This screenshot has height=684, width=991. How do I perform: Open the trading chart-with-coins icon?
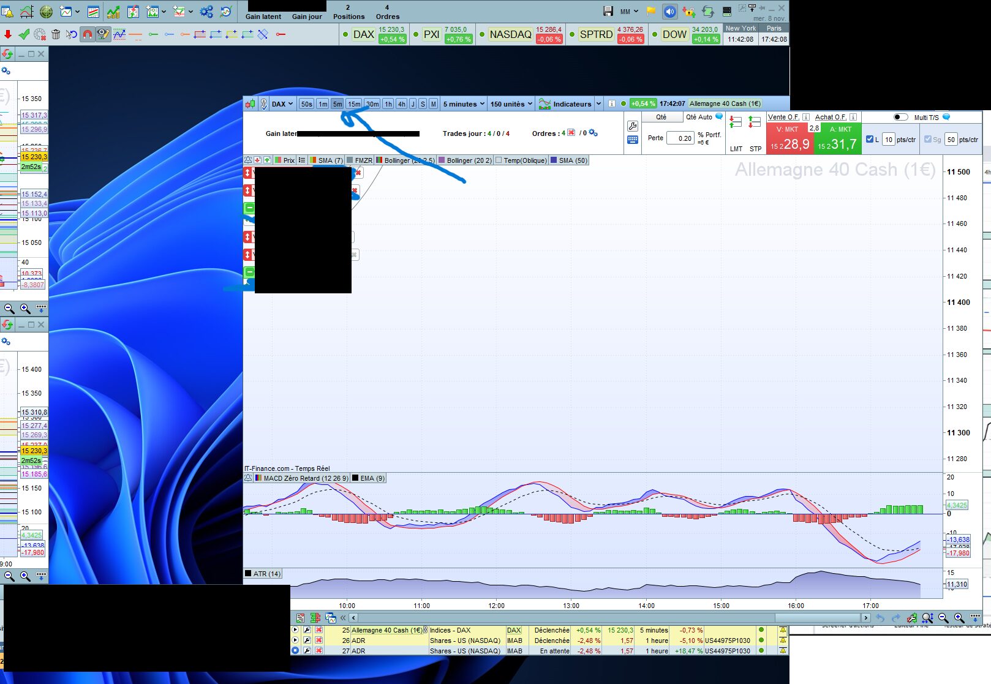pos(113,12)
